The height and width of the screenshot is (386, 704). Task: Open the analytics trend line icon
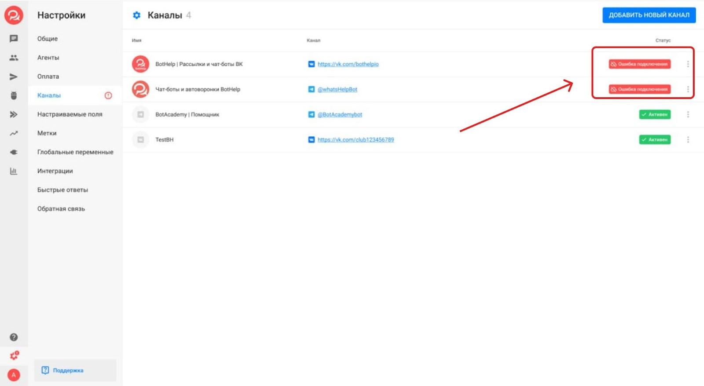point(14,133)
